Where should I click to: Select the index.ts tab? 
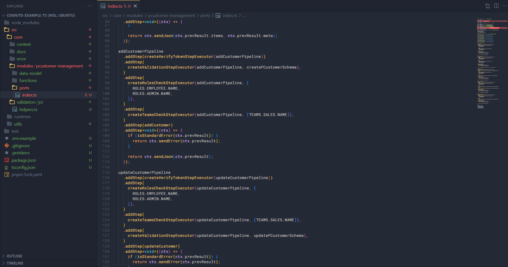(x=115, y=6)
